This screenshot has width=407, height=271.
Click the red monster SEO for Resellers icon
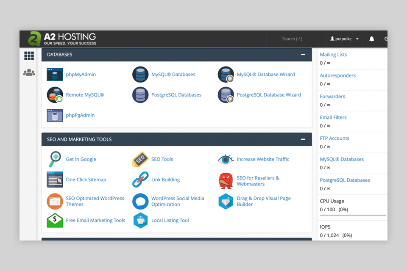(x=226, y=181)
